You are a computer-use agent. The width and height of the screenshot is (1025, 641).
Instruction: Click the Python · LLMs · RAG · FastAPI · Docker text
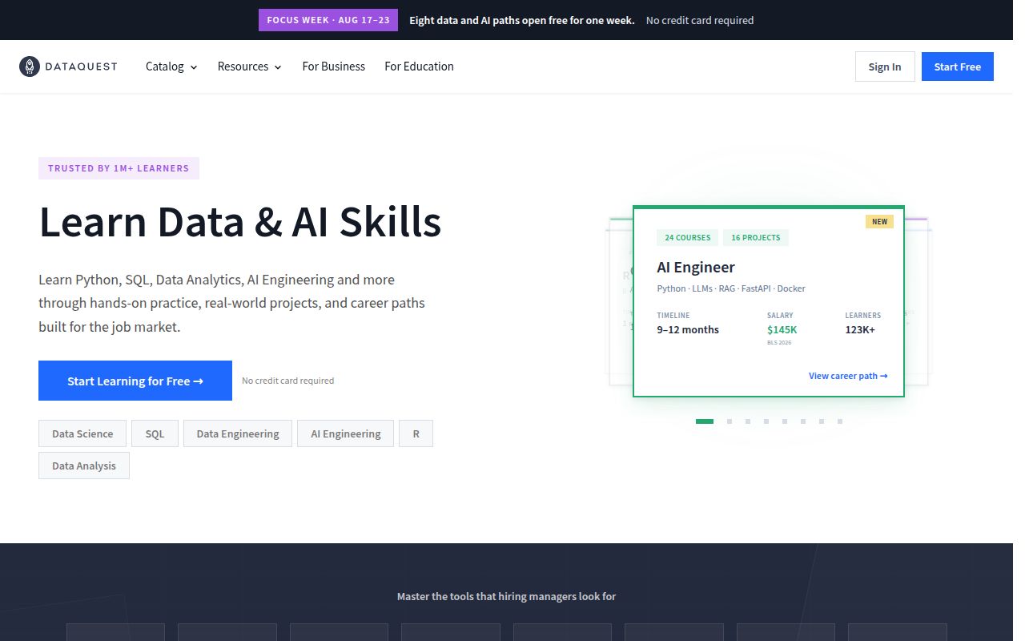[x=731, y=288]
